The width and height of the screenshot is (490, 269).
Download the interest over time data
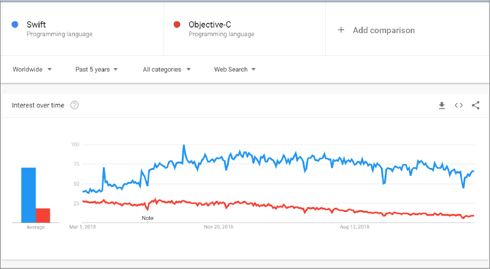click(x=442, y=105)
